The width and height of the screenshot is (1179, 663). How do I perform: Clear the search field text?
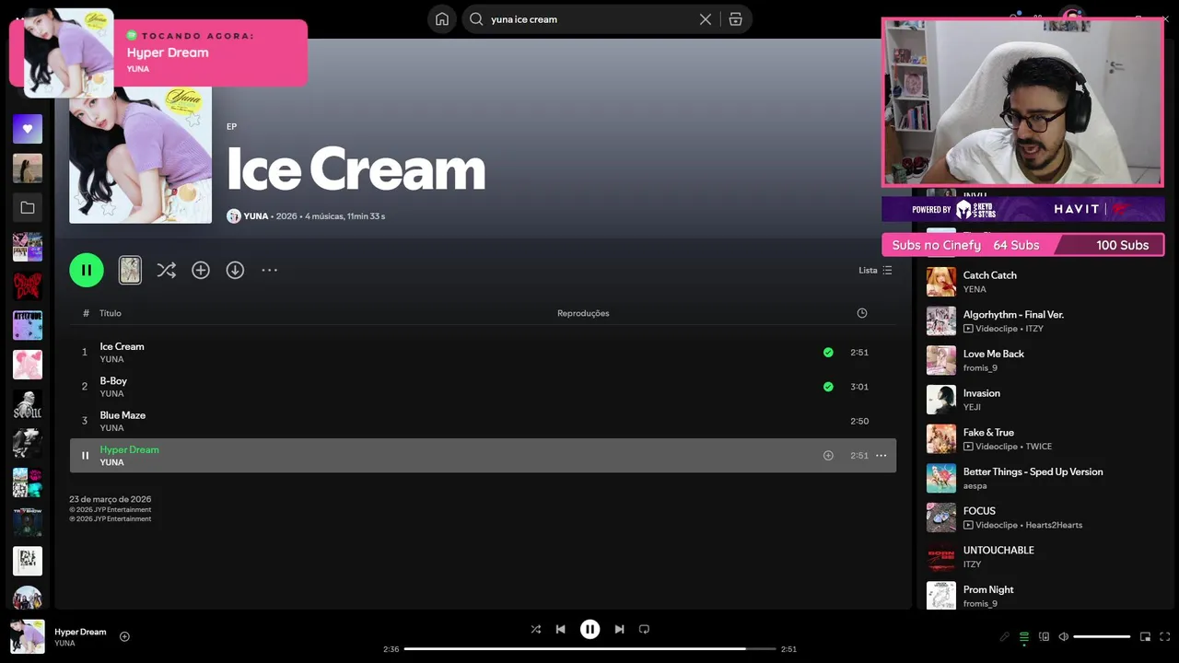click(706, 18)
